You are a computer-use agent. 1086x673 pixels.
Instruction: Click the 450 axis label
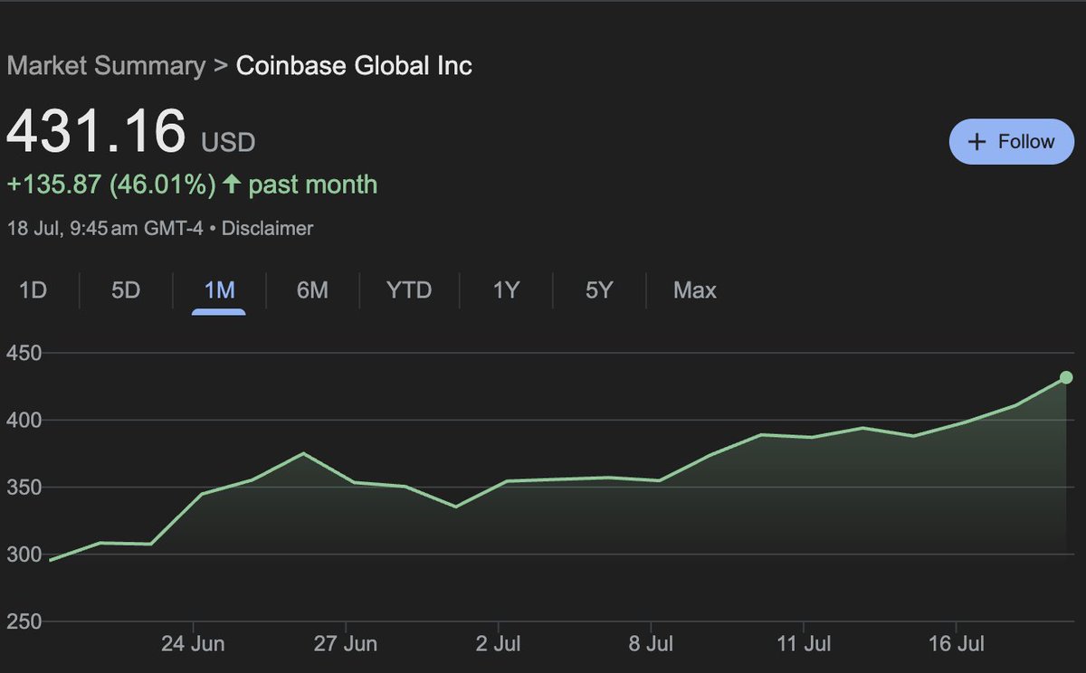[x=24, y=353]
